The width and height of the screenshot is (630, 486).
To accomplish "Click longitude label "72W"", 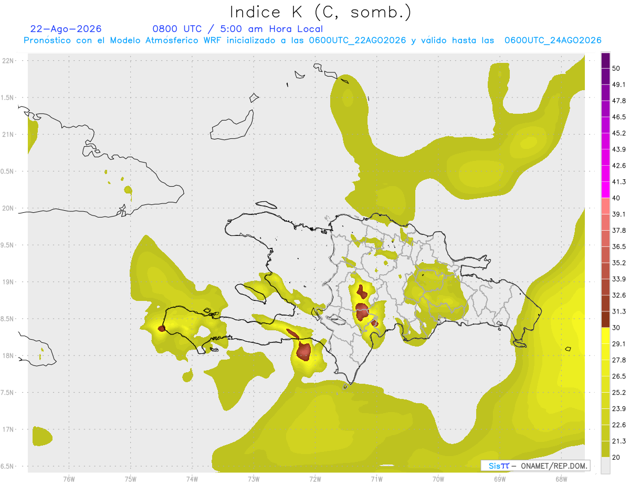I will (315, 479).
